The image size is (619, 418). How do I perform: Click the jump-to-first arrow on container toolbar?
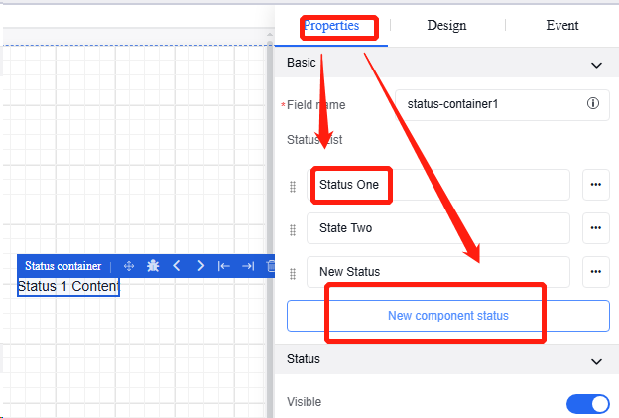coord(224,266)
